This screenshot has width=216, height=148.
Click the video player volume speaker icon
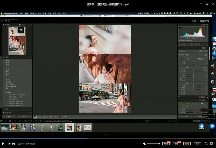144,144
